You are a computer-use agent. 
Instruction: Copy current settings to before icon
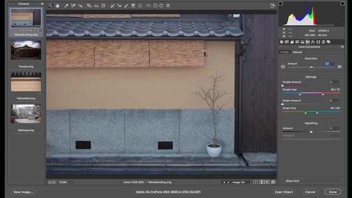(x=267, y=182)
